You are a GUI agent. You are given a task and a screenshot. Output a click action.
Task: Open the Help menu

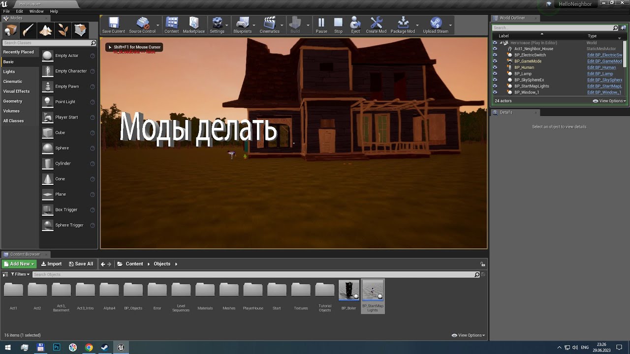pos(54,11)
